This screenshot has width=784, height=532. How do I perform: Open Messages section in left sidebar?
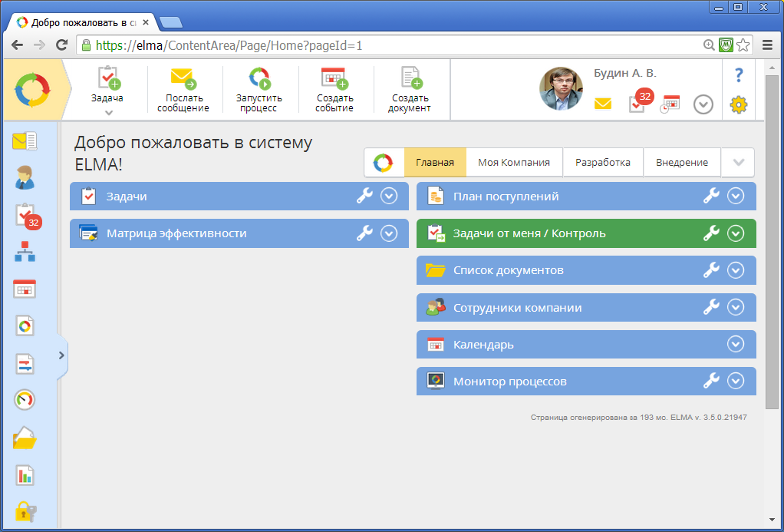click(x=25, y=141)
